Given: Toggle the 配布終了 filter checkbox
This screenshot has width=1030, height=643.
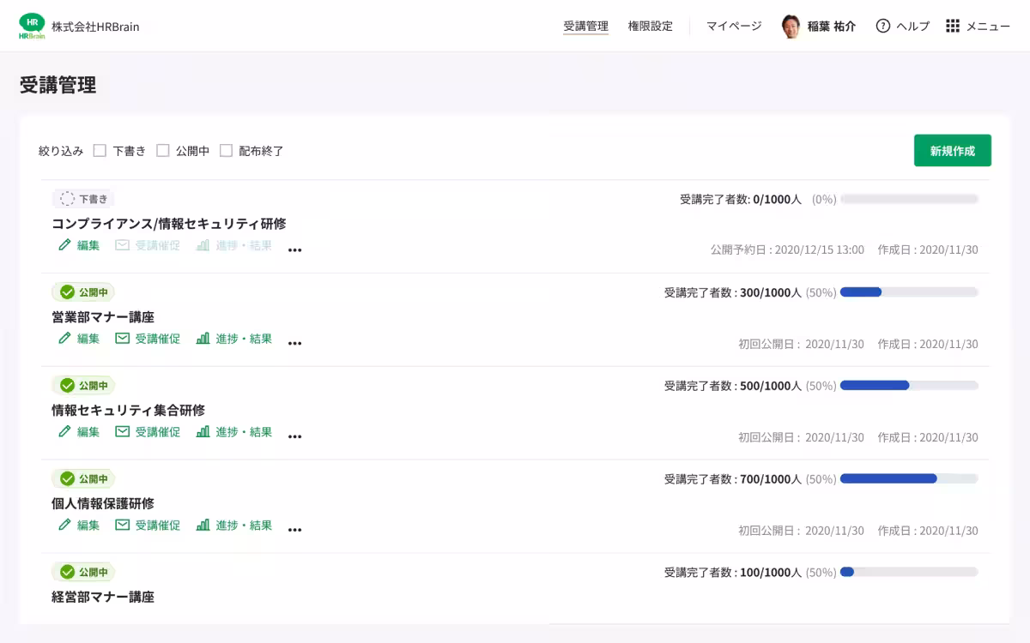Looking at the screenshot, I should coord(227,151).
